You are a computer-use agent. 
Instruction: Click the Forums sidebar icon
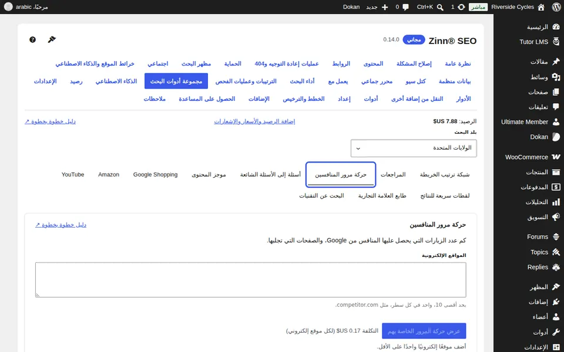(556, 236)
